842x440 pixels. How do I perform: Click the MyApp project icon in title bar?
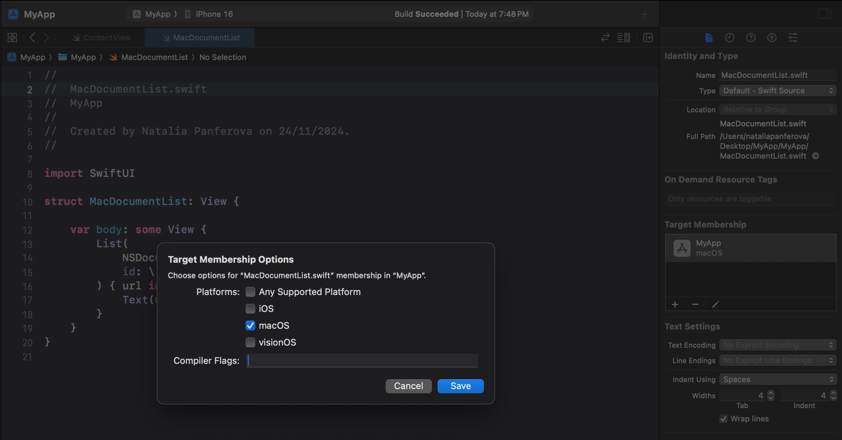(13, 14)
